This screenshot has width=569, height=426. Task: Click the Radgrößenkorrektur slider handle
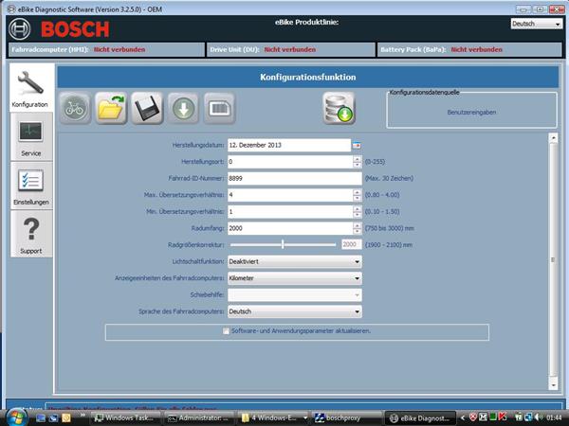(283, 244)
